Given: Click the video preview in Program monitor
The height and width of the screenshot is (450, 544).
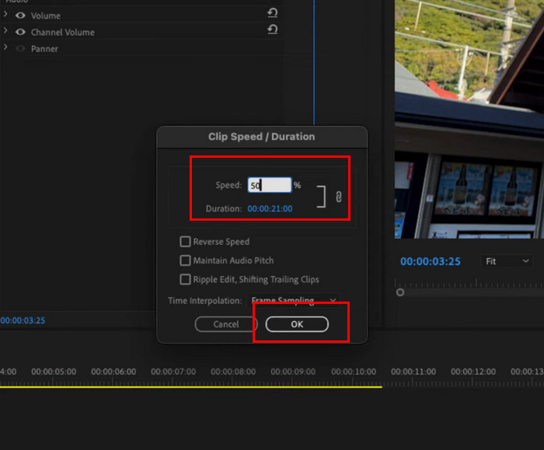Looking at the screenshot, I should point(469,119).
